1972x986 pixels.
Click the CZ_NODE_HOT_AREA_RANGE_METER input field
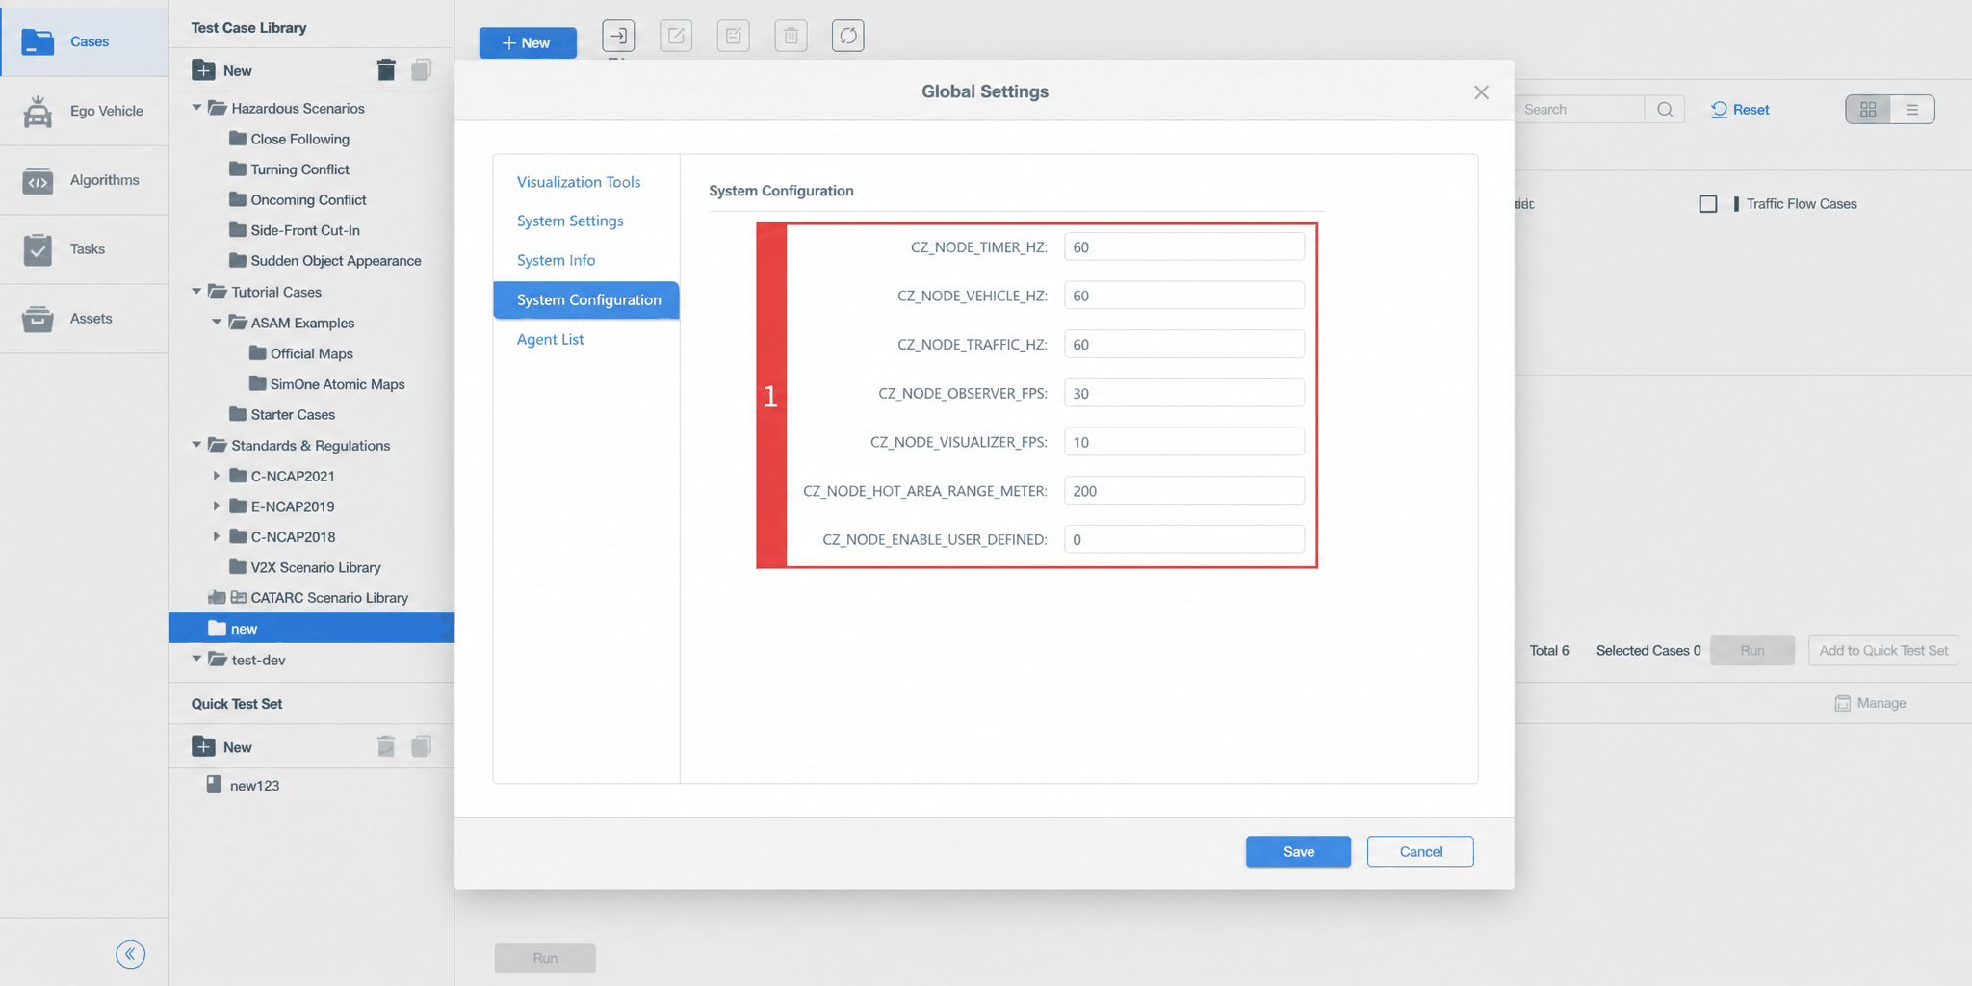click(1184, 491)
